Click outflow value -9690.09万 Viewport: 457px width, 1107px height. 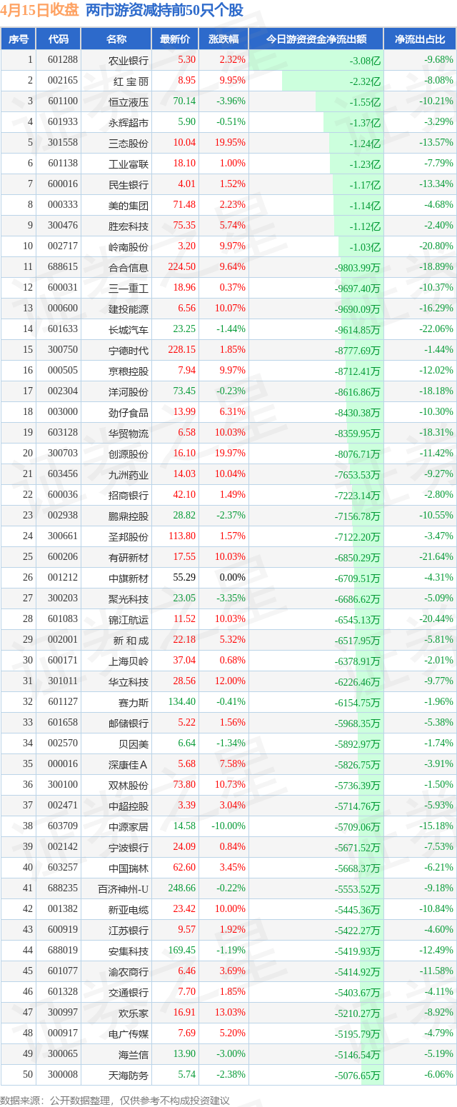point(358,309)
